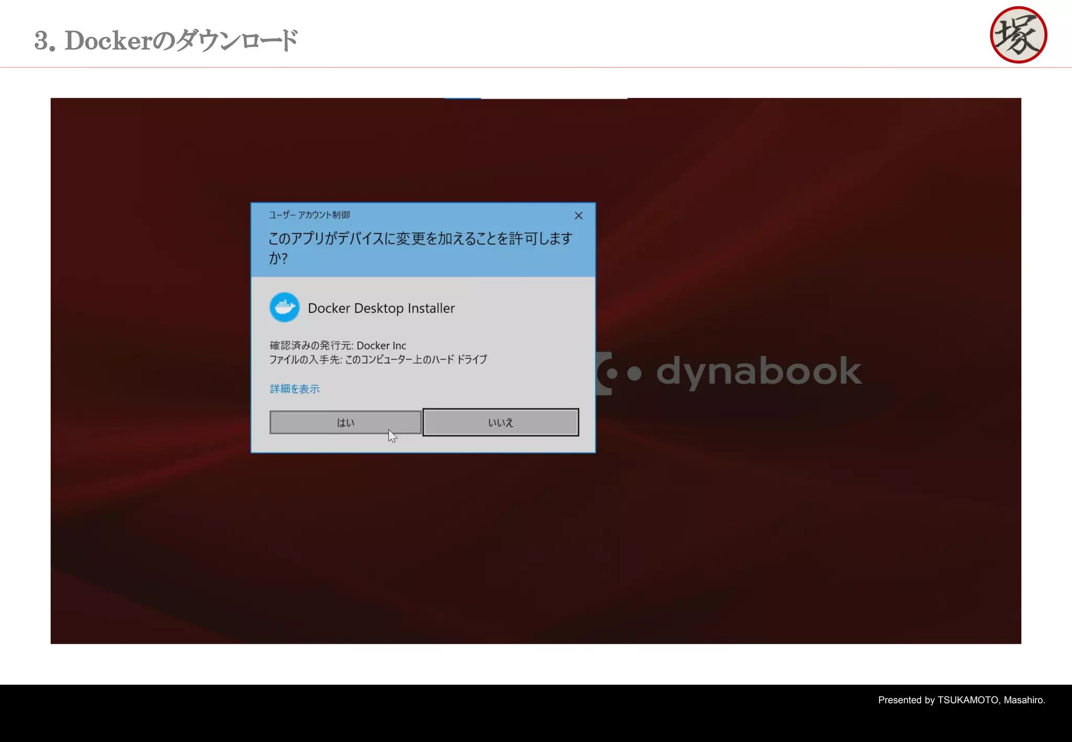The image size is (1072, 742).
Task: Click the ユーザー アカウント制御 title text
Action: pos(309,215)
